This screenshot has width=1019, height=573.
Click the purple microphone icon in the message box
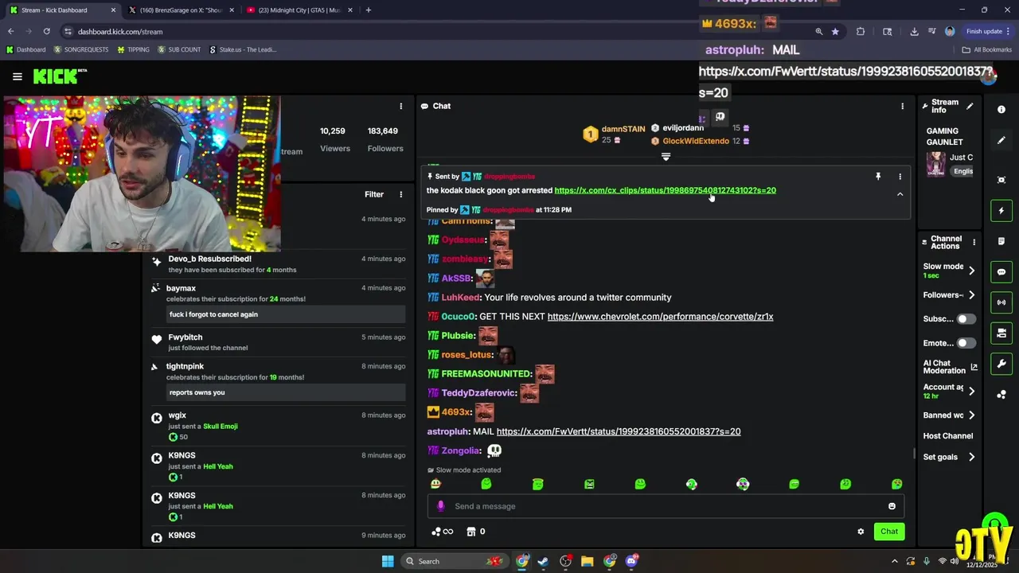coord(441,506)
